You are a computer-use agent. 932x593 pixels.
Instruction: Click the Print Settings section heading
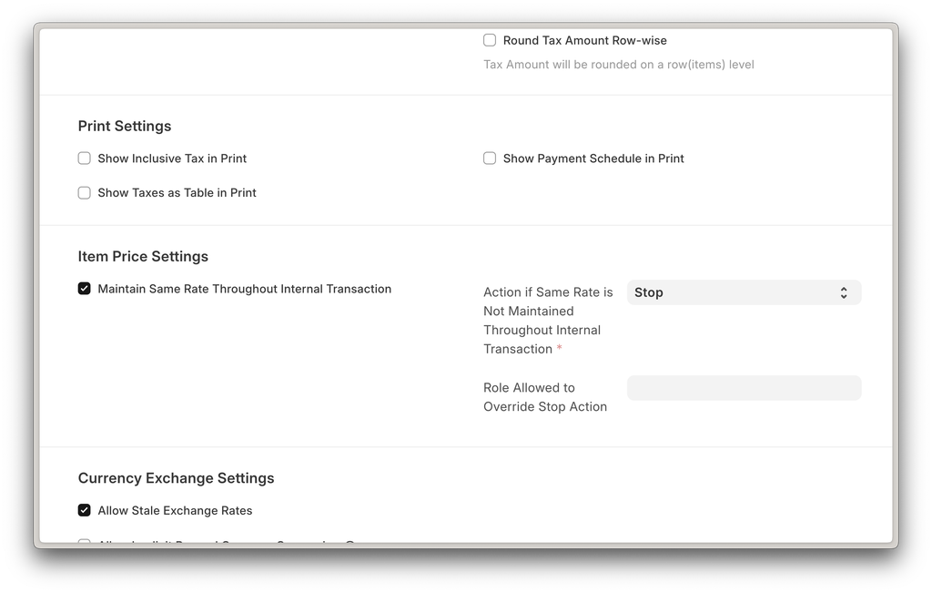click(x=124, y=126)
